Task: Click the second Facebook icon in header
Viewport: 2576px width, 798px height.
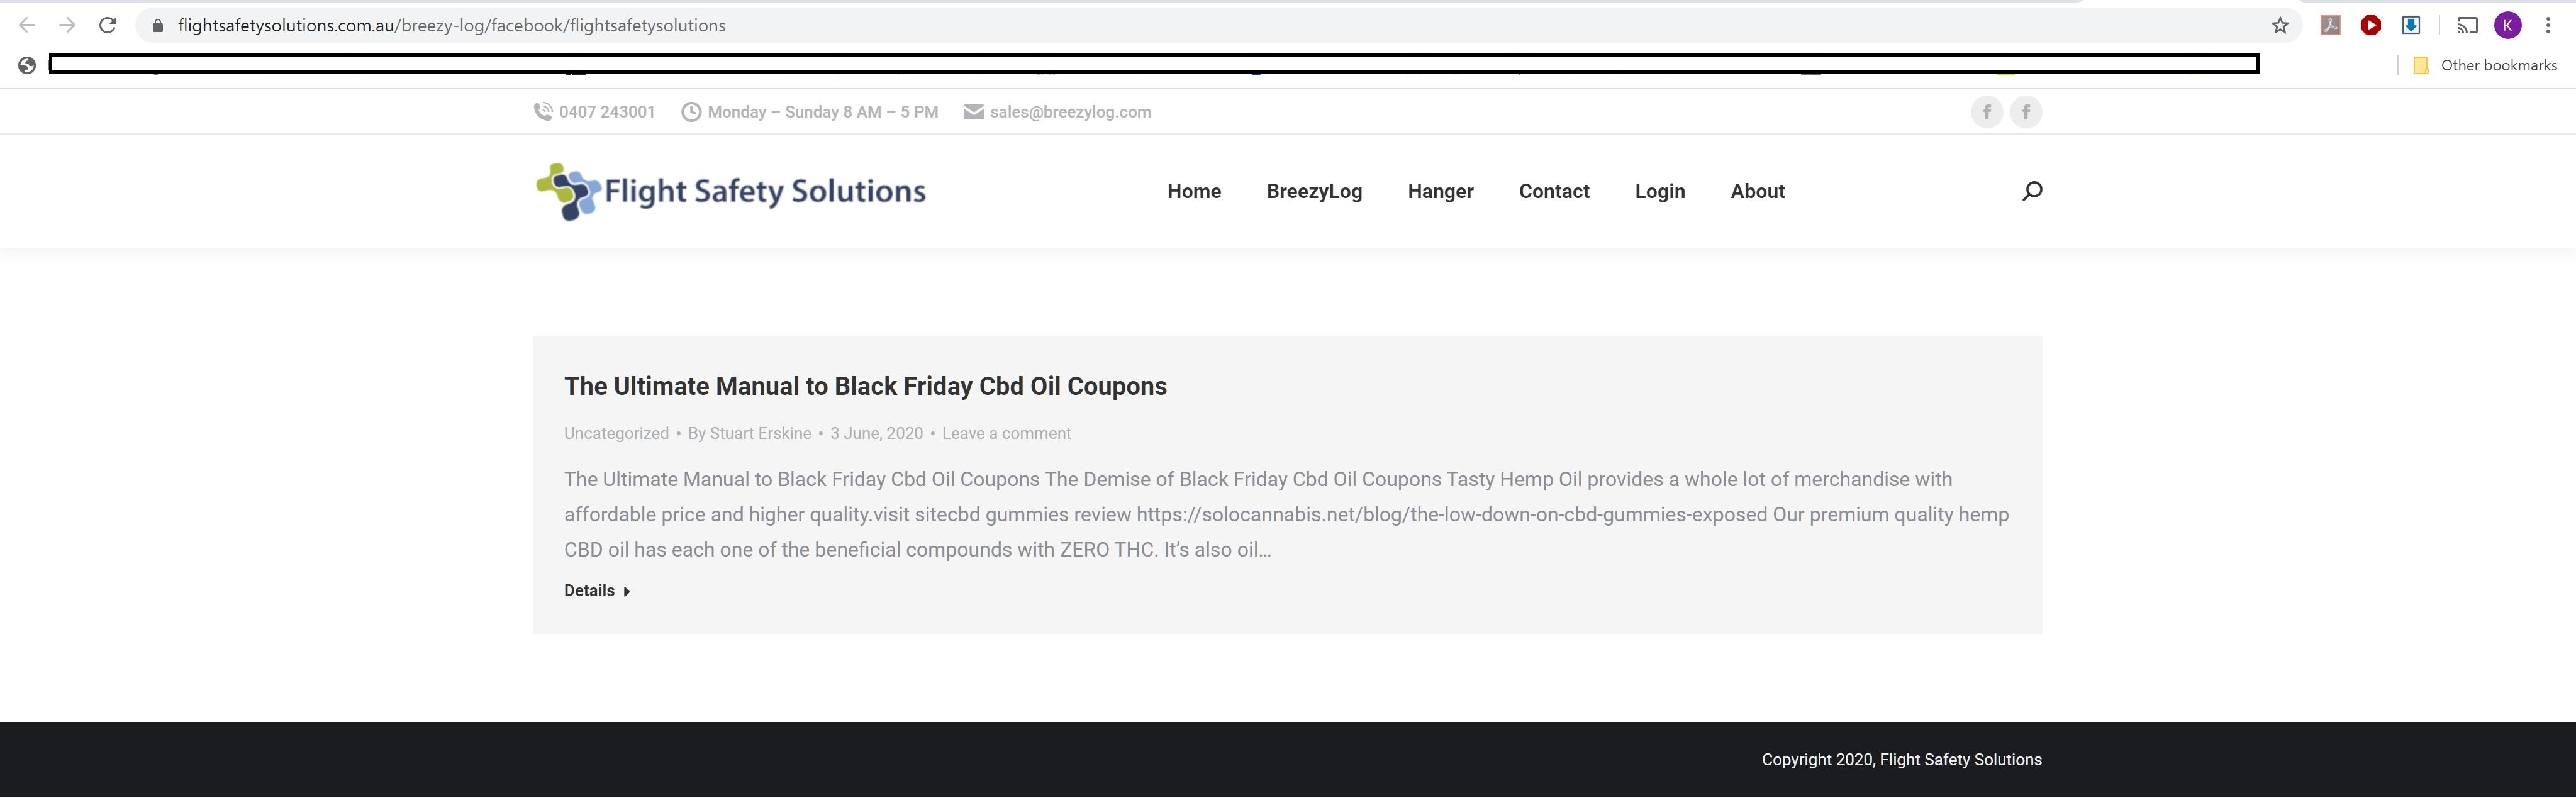Action: click(x=2026, y=112)
